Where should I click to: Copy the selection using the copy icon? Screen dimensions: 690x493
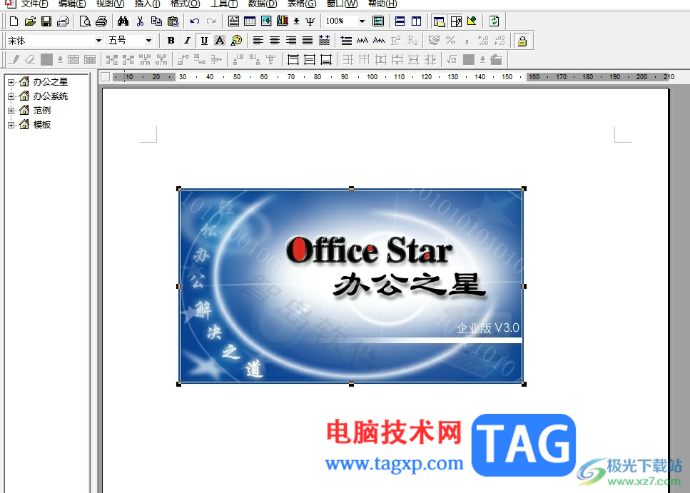pyautogui.click(x=156, y=21)
